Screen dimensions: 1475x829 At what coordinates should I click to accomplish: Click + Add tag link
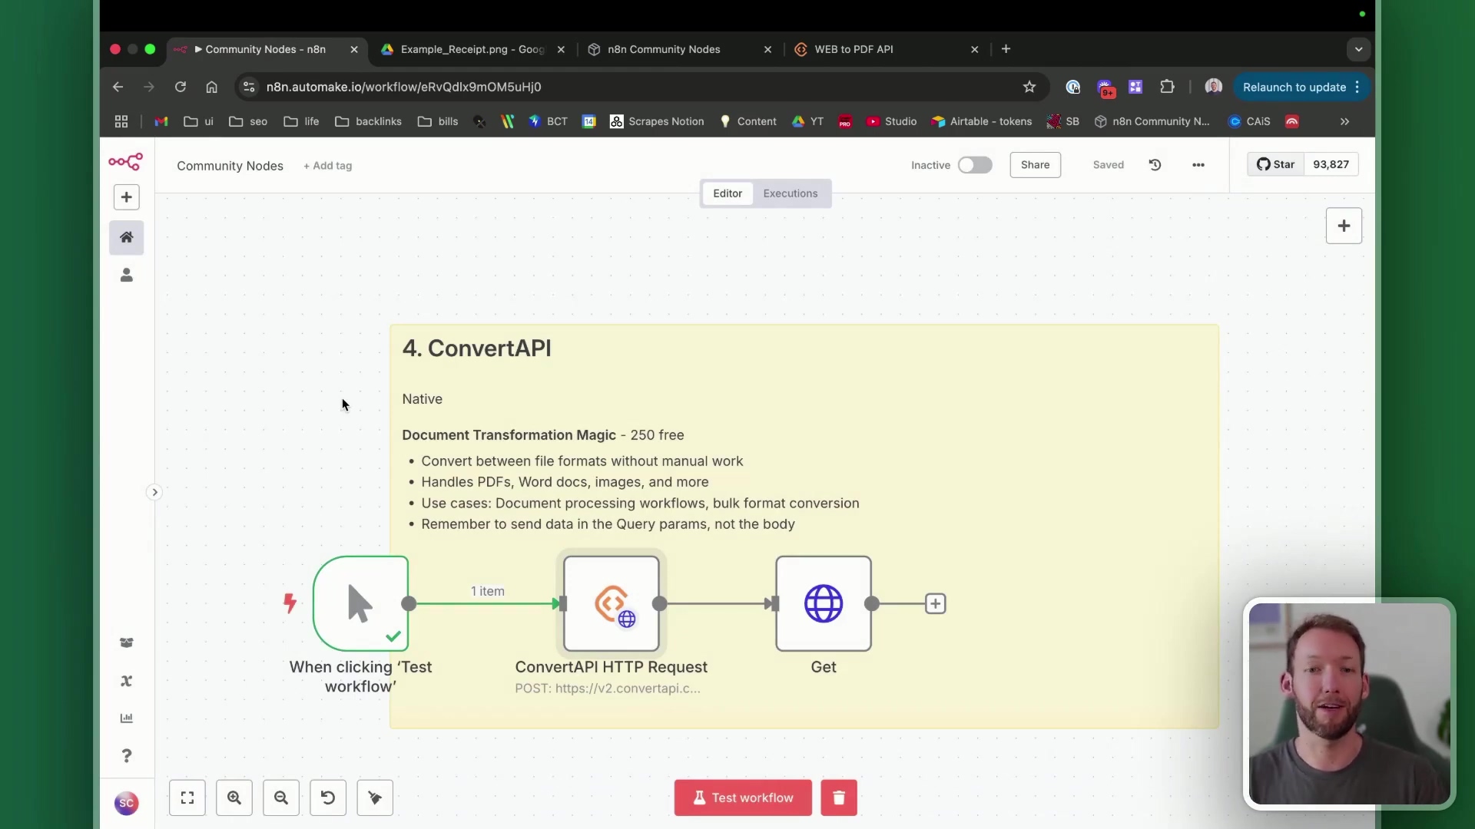pyautogui.click(x=327, y=166)
